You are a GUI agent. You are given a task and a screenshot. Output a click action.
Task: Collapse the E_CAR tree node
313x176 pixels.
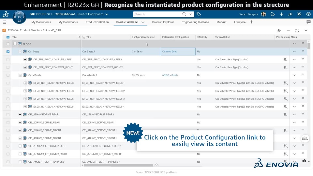point(15,43)
